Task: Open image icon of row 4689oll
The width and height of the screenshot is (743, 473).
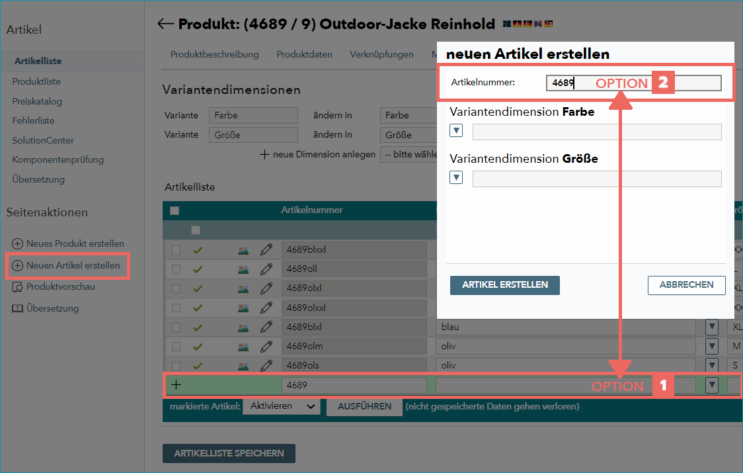Action: point(243,269)
